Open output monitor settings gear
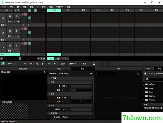Screen dimensions: 163x123 click(x=45, y=72)
